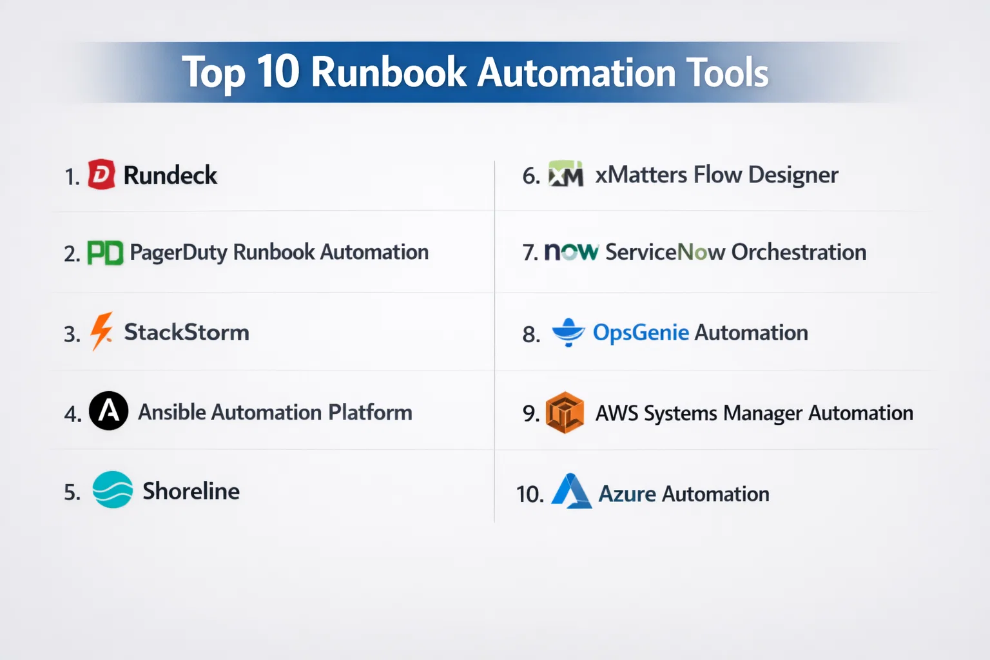Click the teal Shoreline wave icon
The height and width of the screenshot is (660, 990).
tap(113, 490)
